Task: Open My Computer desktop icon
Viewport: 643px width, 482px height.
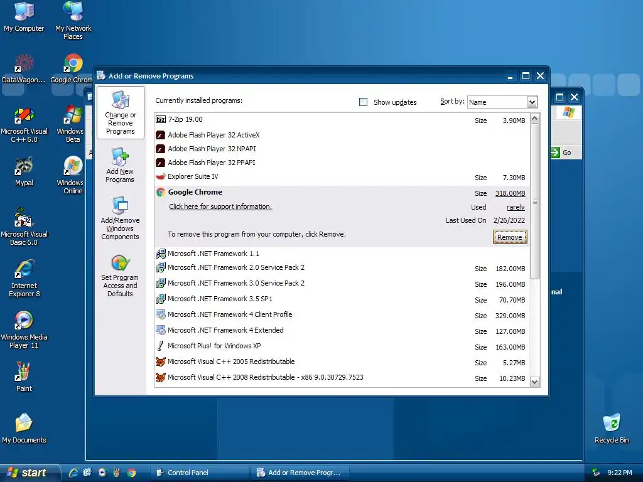Action: (24, 17)
